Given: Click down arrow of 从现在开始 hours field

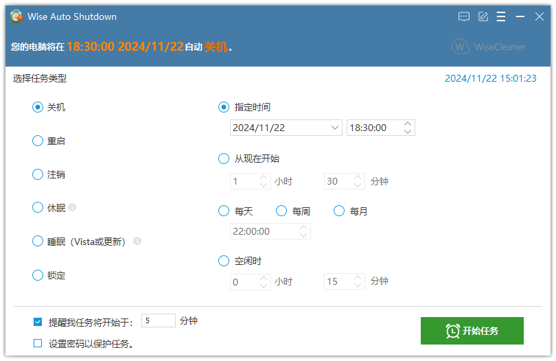Looking at the screenshot, I should tap(264, 185).
